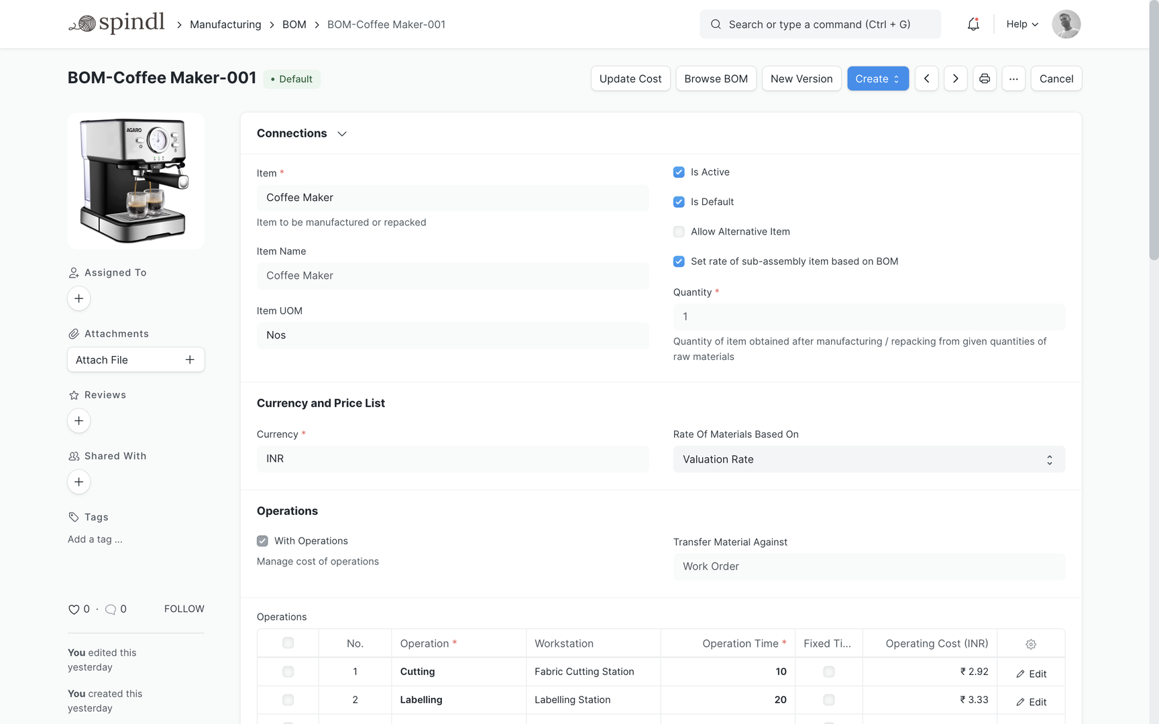Open the ellipsis menu next to print
The height and width of the screenshot is (724, 1159).
pos(1013,78)
